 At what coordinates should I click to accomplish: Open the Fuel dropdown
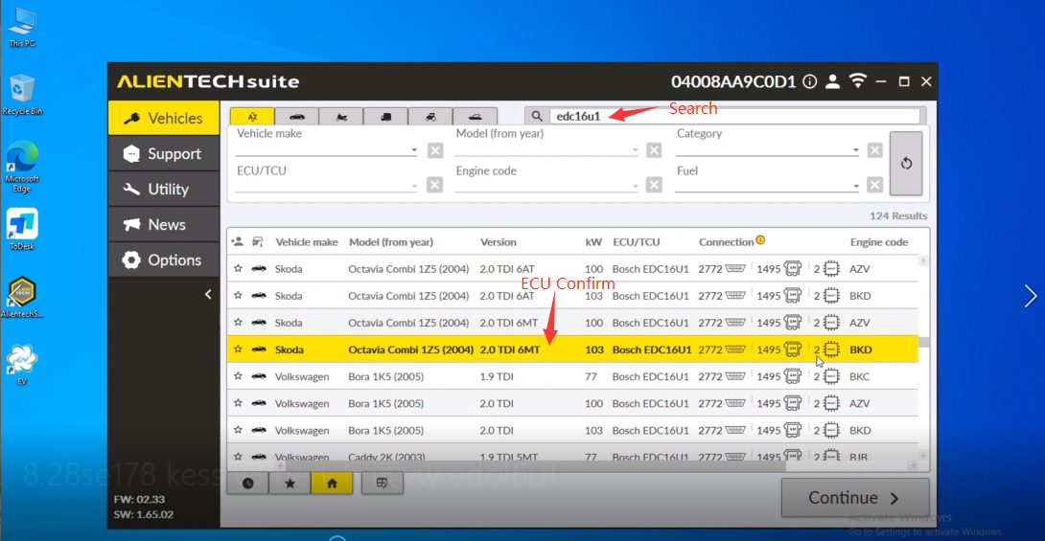[x=768, y=186]
